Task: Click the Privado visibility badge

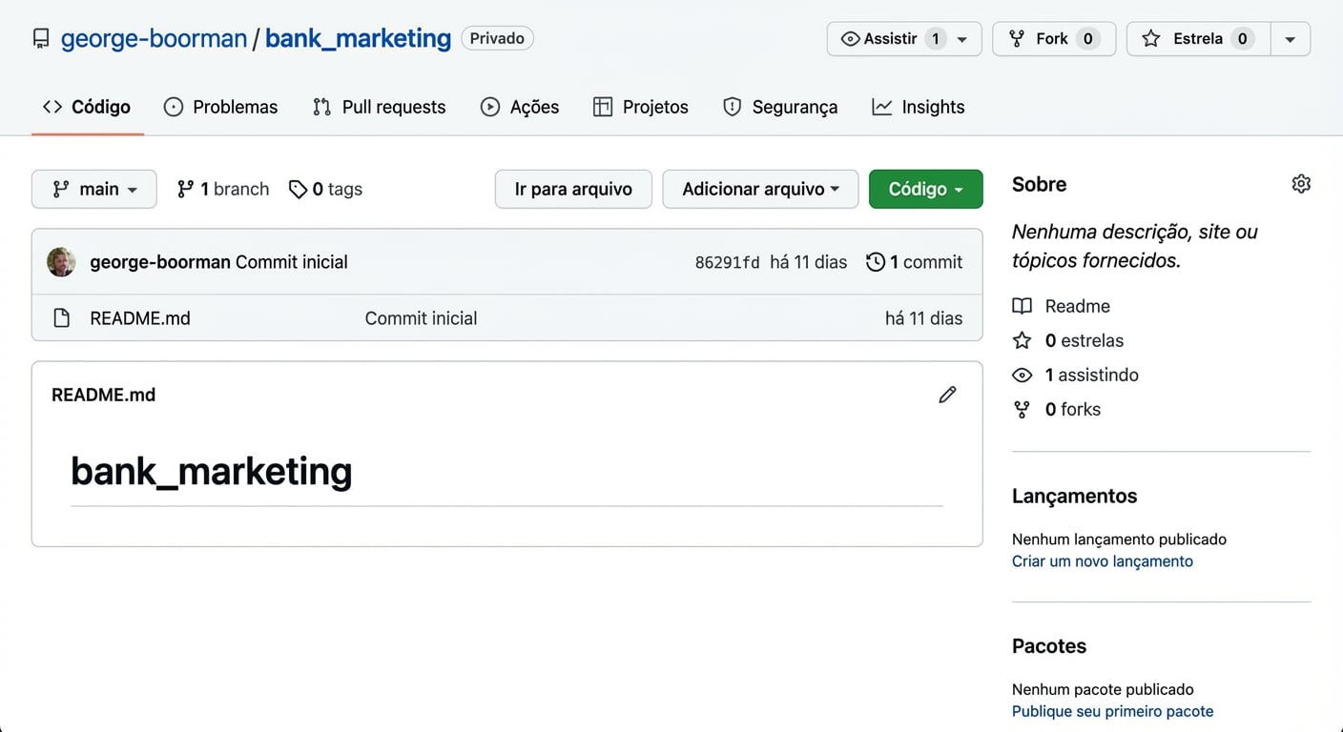Action: 497,38
